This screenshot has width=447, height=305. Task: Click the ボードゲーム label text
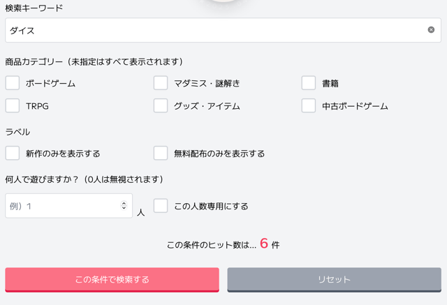(50, 84)
